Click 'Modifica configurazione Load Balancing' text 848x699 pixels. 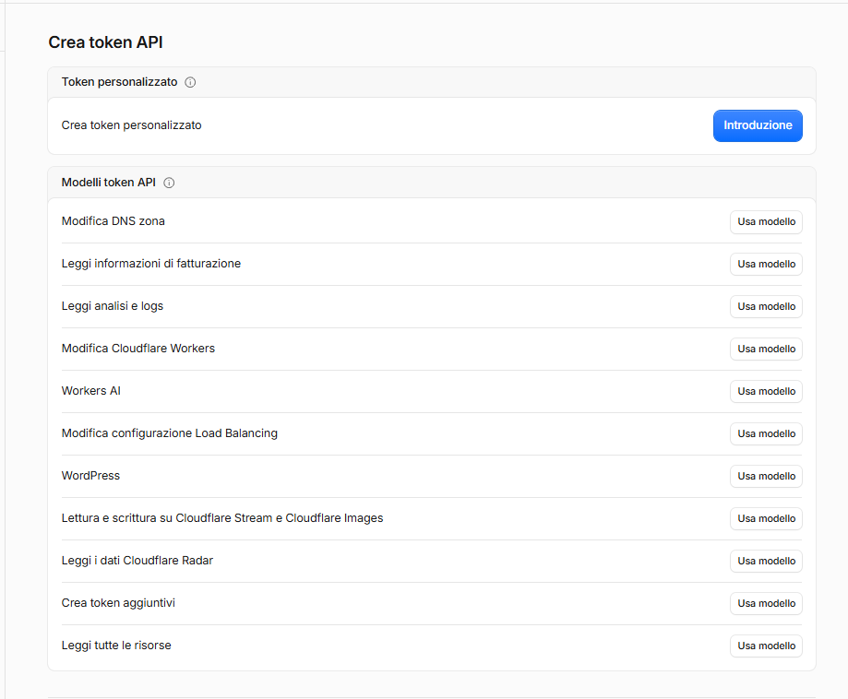click(170, 433)
